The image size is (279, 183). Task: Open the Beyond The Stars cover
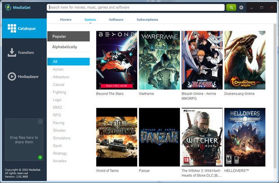point(117,60)
